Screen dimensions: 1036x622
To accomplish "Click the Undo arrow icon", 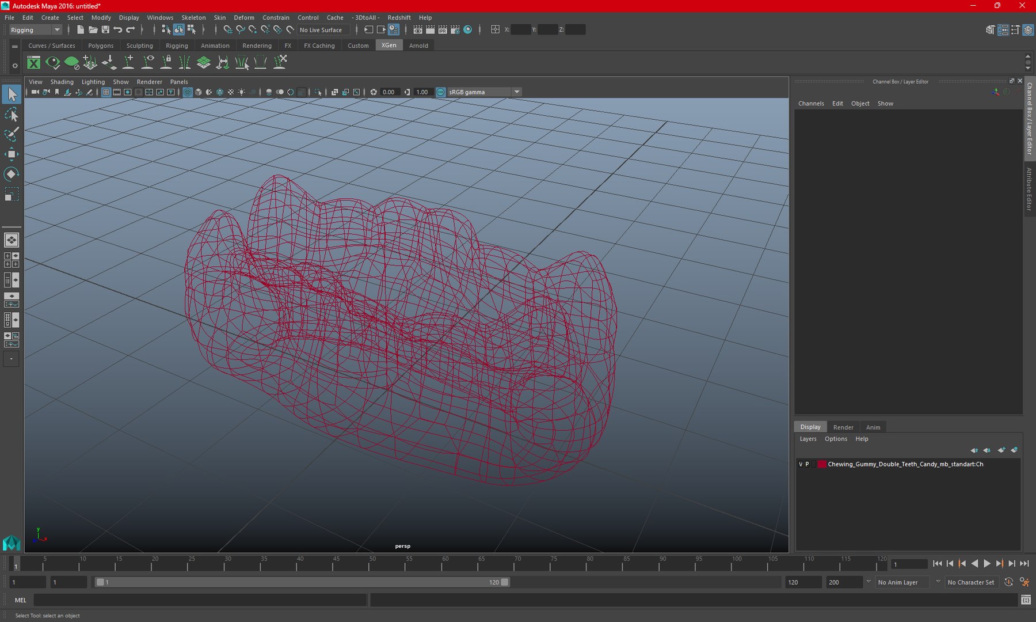I will (x=118, y=29).
